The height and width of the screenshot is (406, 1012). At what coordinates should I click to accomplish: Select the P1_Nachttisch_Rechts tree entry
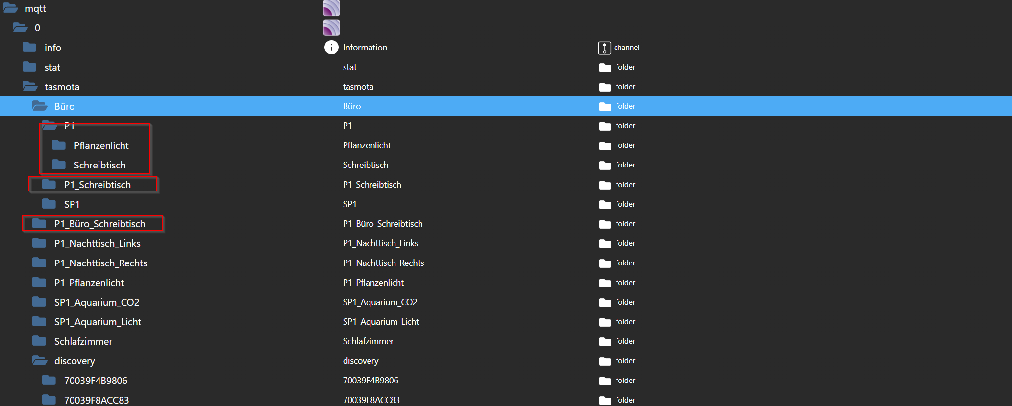coord(101,263)
